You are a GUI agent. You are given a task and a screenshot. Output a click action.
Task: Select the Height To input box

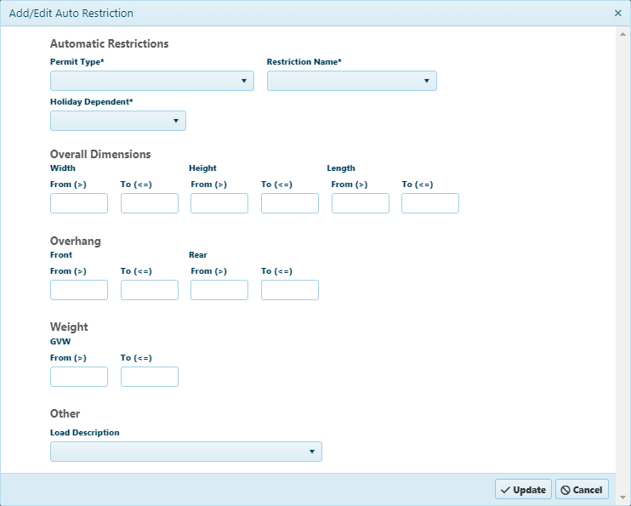tap(290, 203)
